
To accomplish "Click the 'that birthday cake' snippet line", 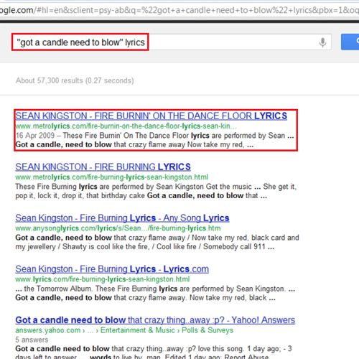I will pyautogui.click(x=141, y=196).
